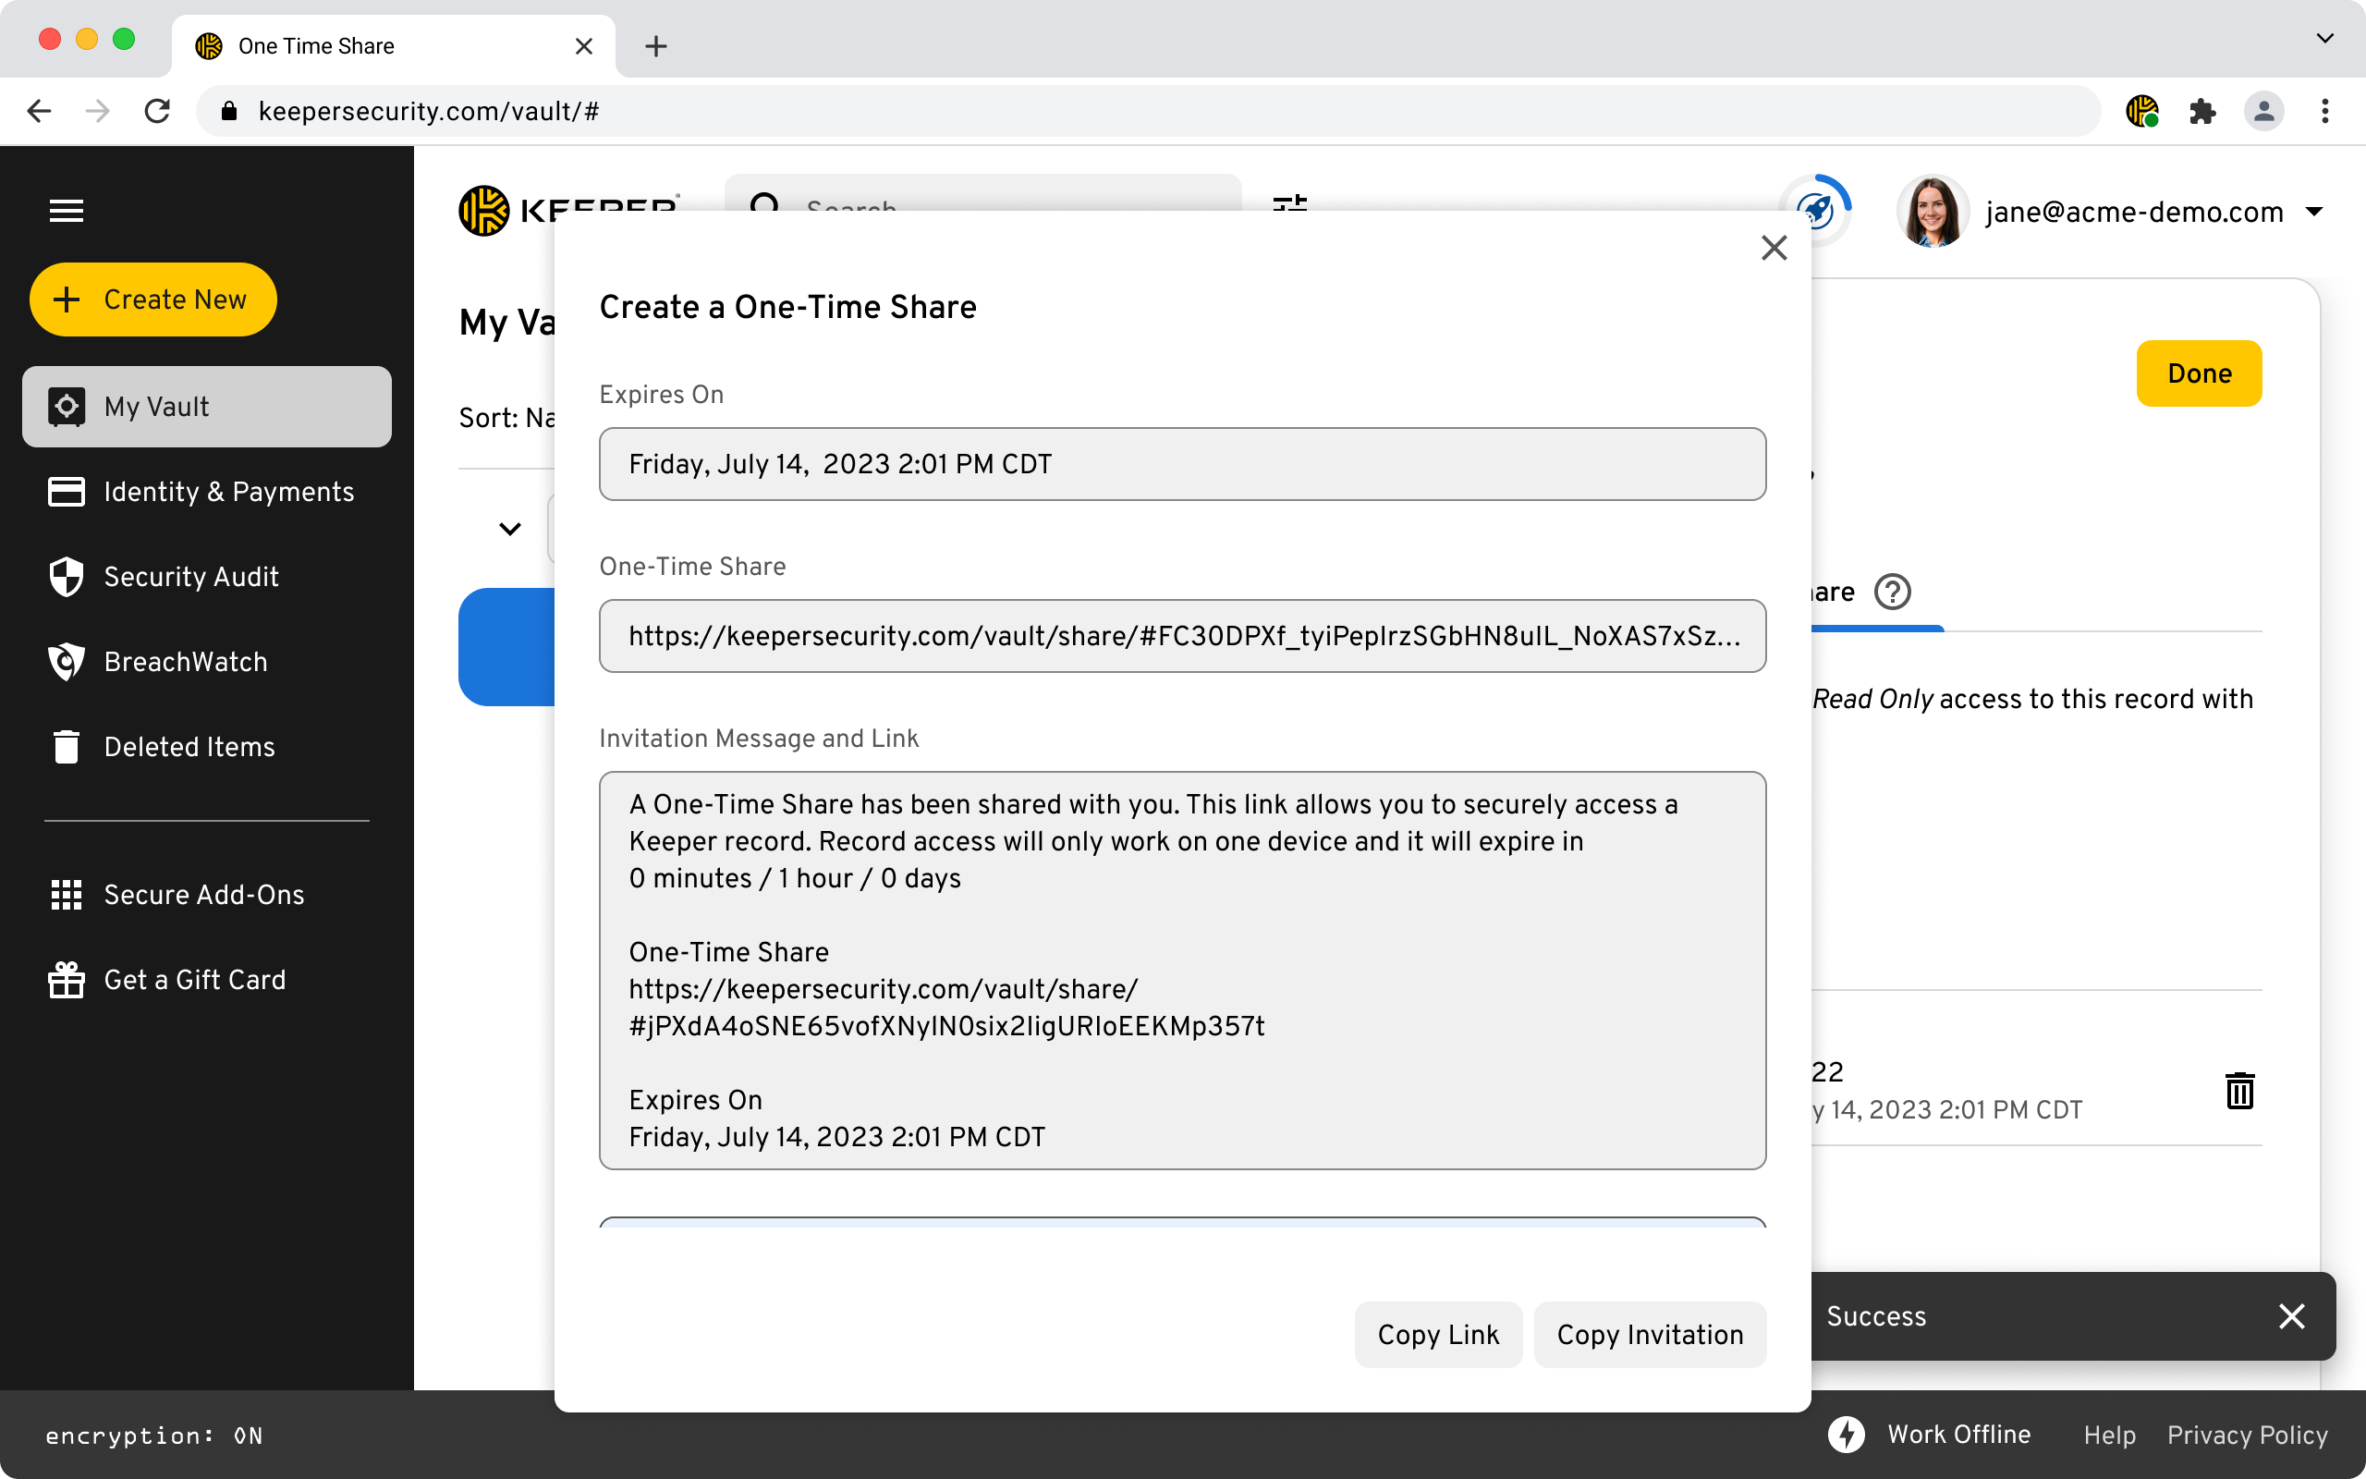The width and height of the screenshot is (2366, 1479).
Task: Close the One-Time Share dialog
Action: pos(1774,248)
